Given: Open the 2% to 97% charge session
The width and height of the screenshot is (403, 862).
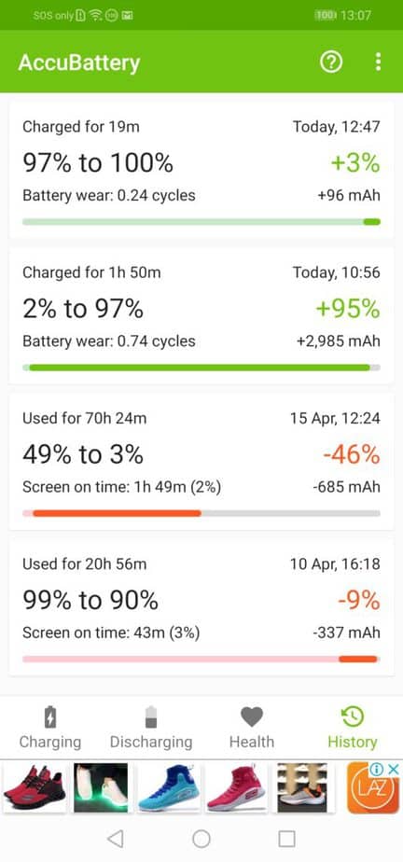Looking at the screenshot, I should (201, 315).
